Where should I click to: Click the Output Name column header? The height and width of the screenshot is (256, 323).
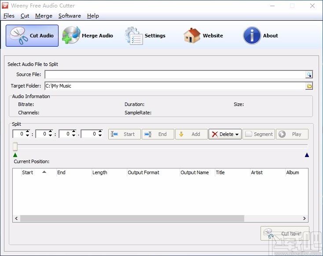pyautogui.click(x=197, y=172)
